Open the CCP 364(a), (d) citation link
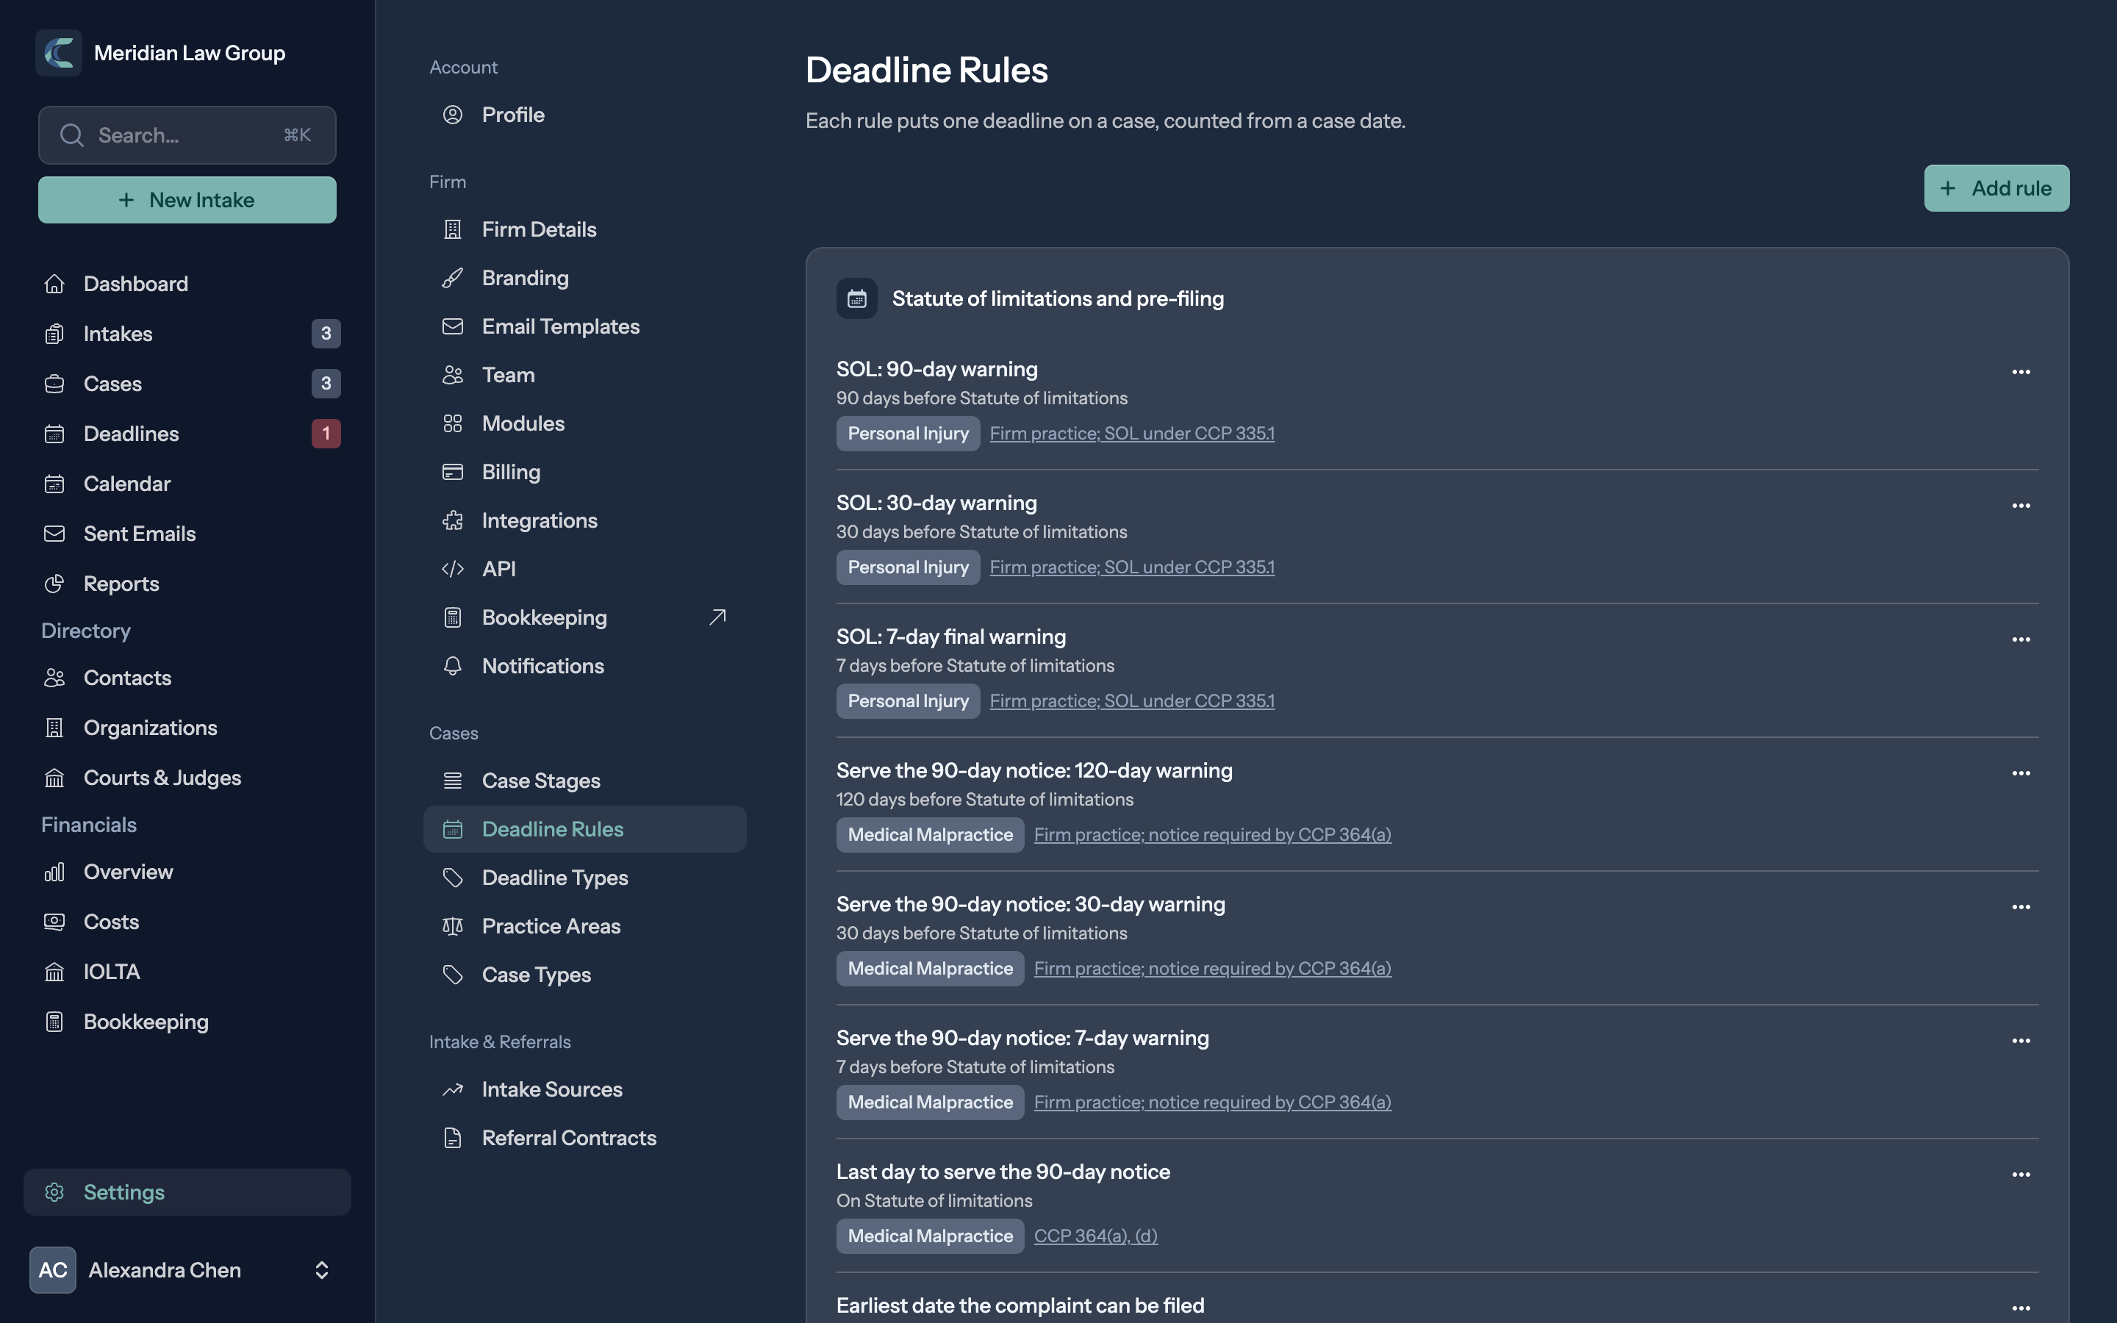2117x1323 pixels. (x=1095, y=1236)
